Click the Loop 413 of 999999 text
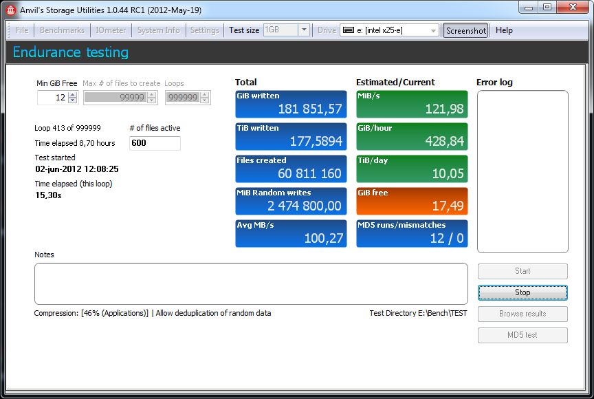This screenshot has width=594, height=399. click(x=67, y=128)
